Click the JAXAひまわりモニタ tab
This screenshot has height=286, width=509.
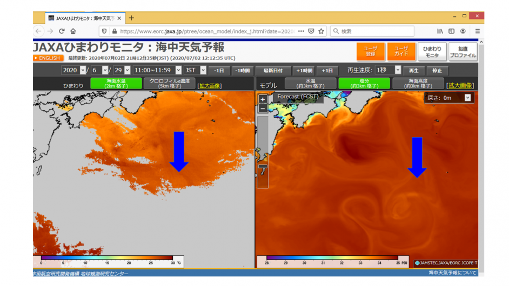84,18
